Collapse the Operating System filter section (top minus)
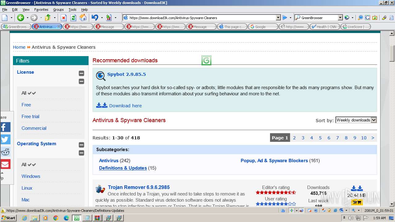Screen dimensions: 395x222 click(x=81, y=145)
